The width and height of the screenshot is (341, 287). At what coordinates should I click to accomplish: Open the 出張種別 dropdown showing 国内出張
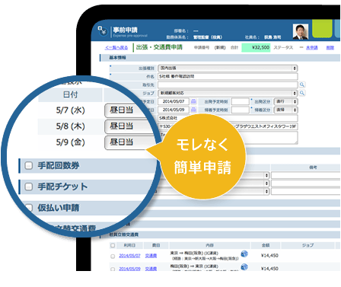(x=228, y=69)
